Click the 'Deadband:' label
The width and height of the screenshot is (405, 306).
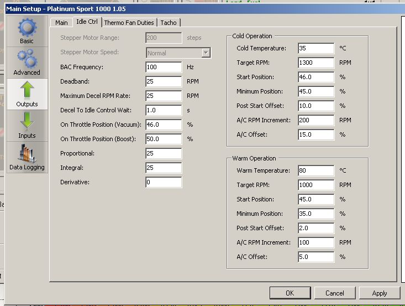(x=75, y=81)
